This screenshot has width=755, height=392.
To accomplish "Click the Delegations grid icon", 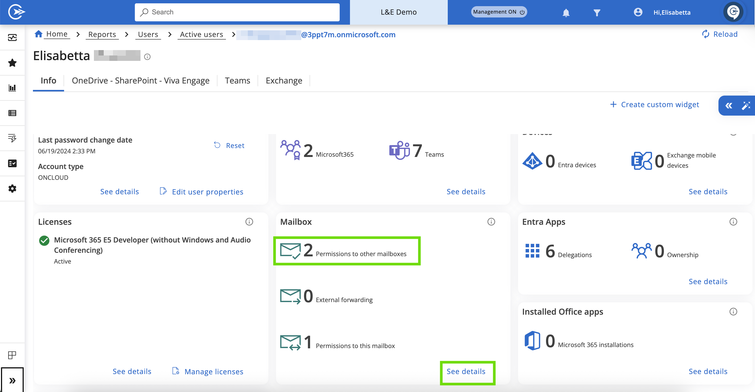I will [532, 251].
